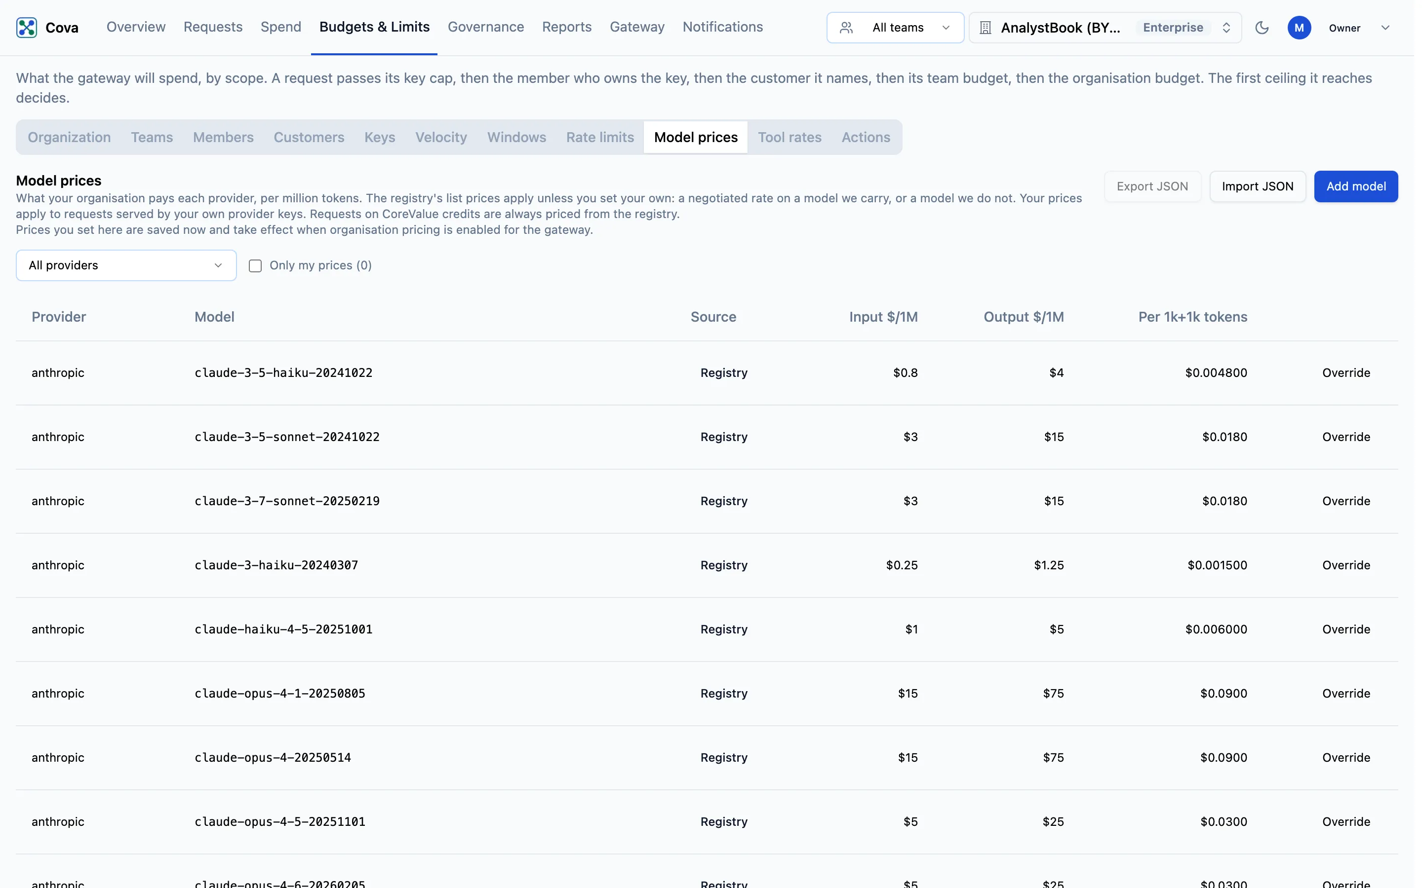Override price for claude-3-5-haiku-20241022
This screenshot has height=888, width=1422.
click(1346, 373)
